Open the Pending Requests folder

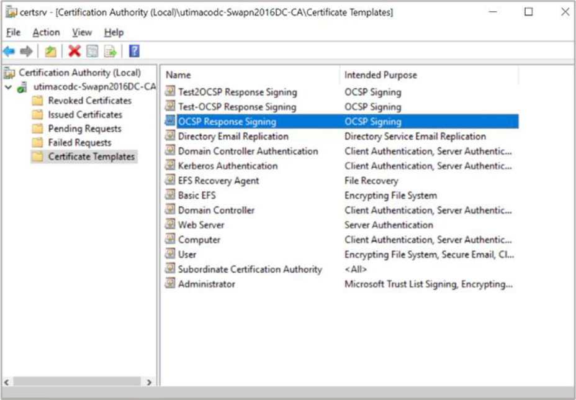pos(84,129)
